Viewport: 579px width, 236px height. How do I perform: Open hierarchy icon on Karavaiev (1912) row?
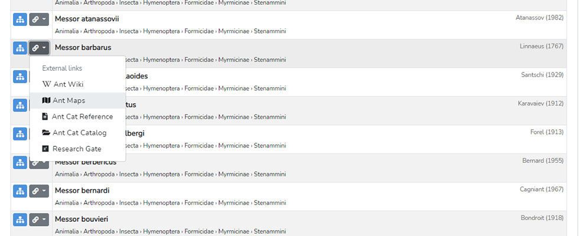pyautogui.click(x=20, y=106)
